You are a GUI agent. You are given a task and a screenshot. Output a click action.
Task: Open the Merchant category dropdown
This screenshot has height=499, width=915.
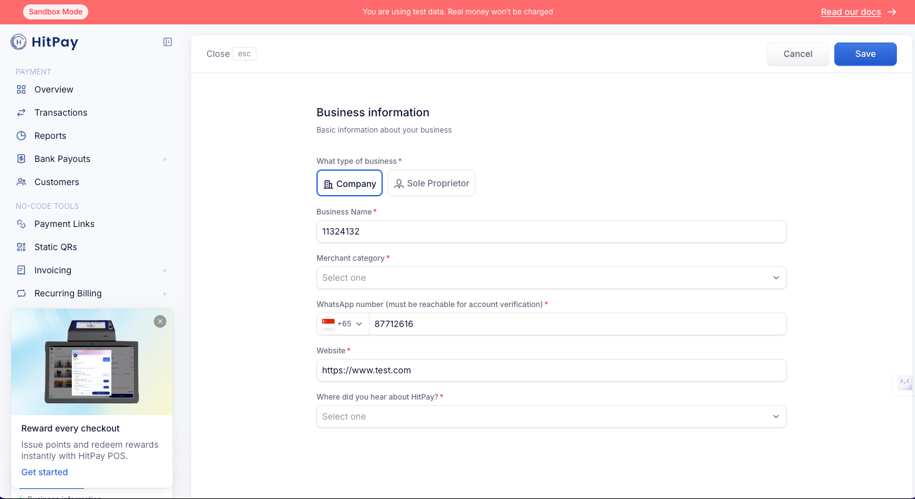click(x=551, y=278)
